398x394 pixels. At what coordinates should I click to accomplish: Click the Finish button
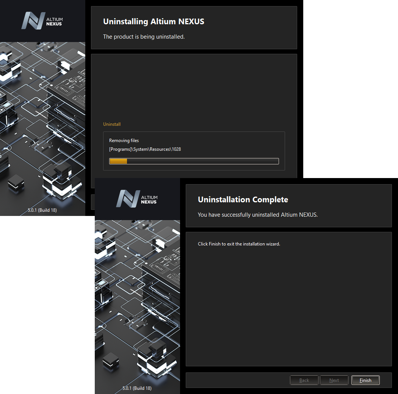click(x=365, y=380)
